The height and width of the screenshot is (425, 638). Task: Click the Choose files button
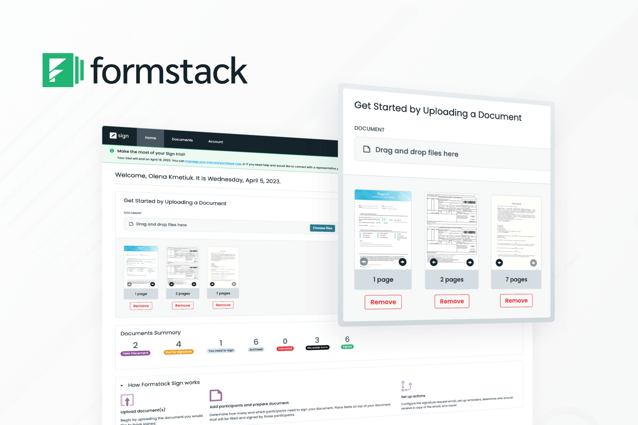pyautogui.click(x=322, y=228)
